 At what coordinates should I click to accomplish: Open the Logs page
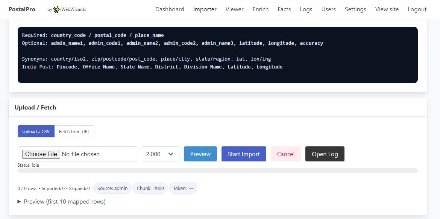click(306, 9)
